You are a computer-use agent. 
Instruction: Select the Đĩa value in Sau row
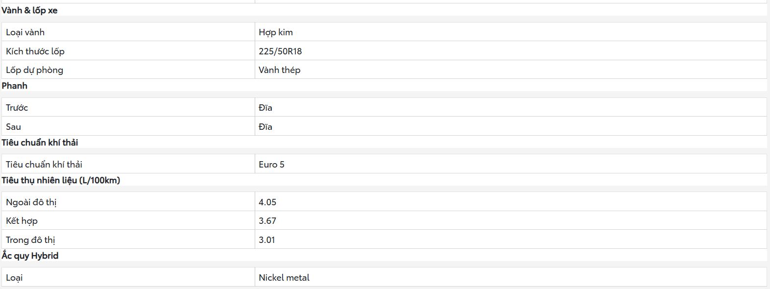[x=265, y=127]
